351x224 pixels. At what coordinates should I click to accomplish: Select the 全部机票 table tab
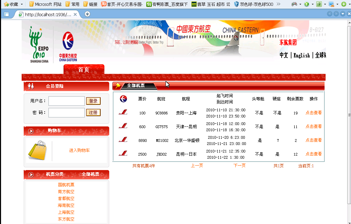pos(136,86)
